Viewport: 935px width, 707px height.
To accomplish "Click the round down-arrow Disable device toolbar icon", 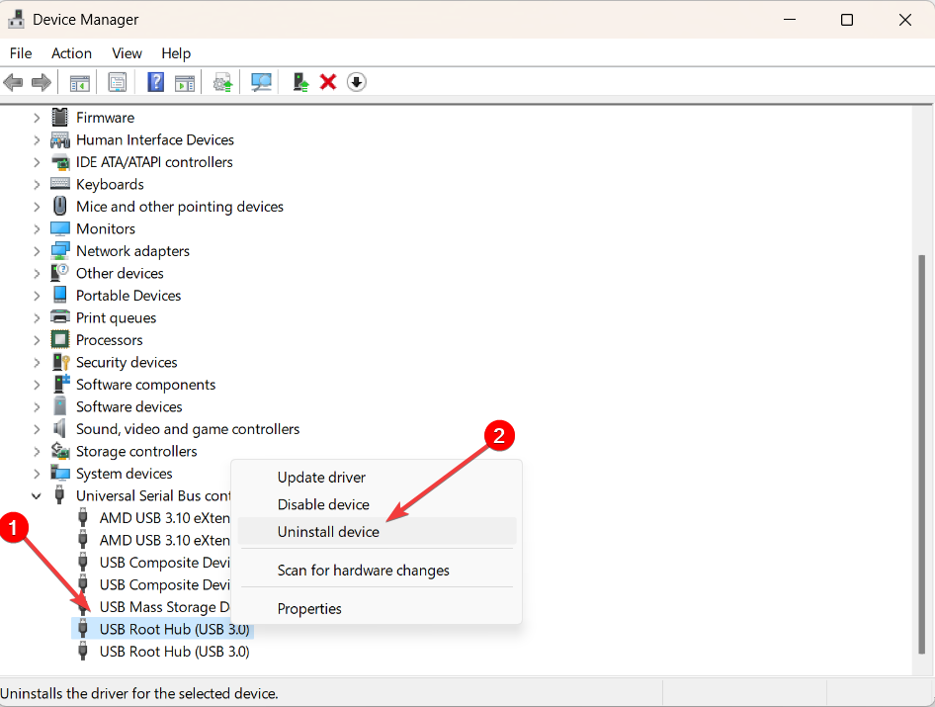I will 357,82.
